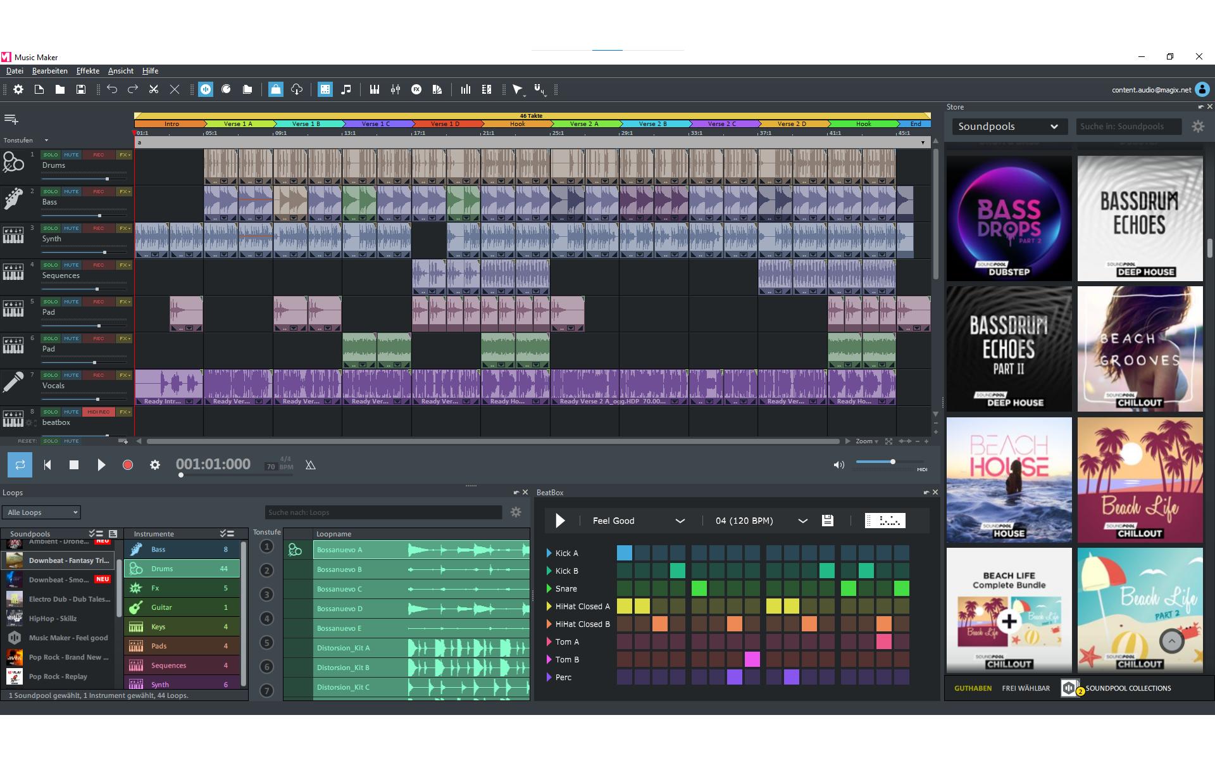Open the Hilfe menu
This screenshot has width=1215, height=765.
(150, 71)
